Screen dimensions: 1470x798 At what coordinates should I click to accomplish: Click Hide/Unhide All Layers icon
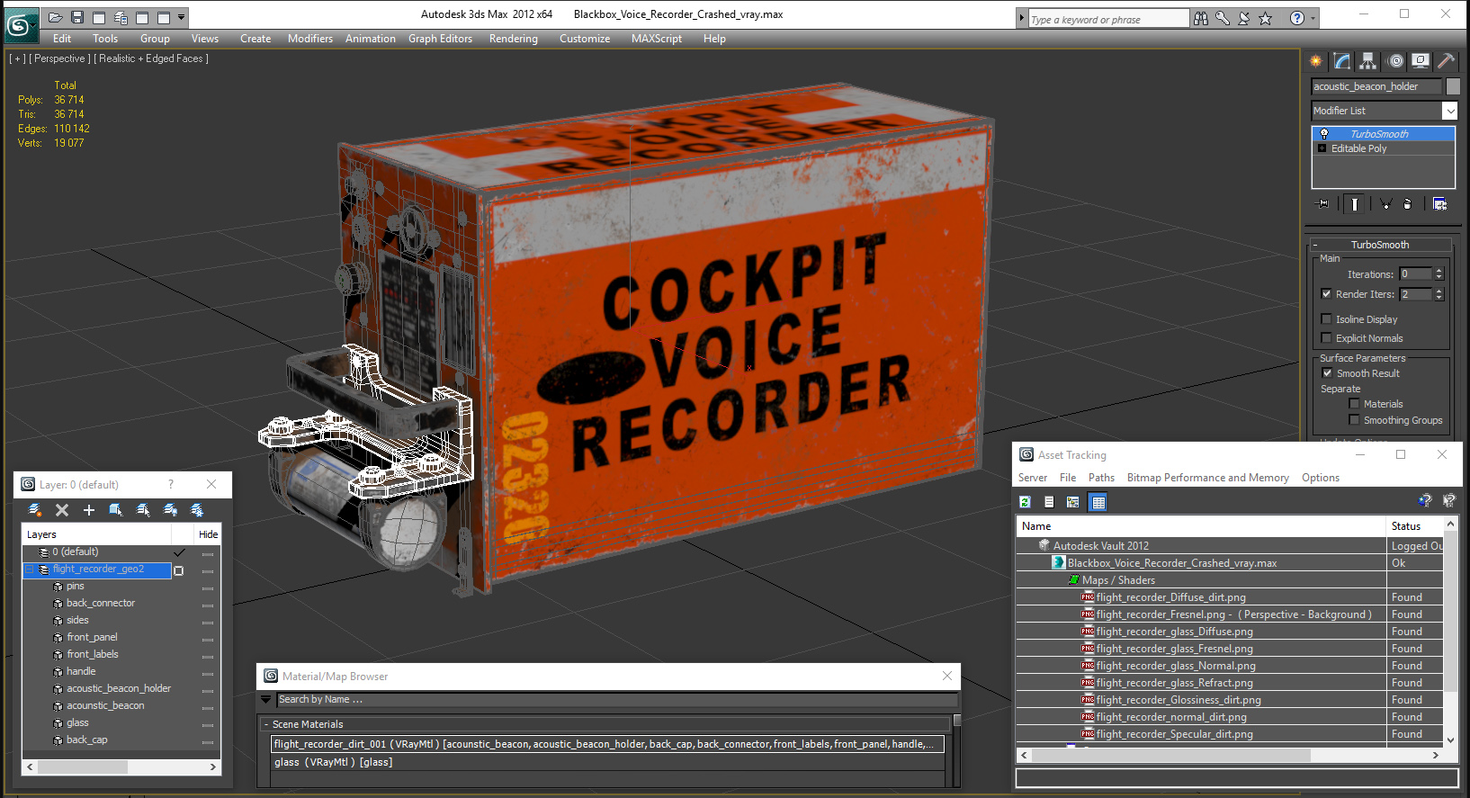tap(170, 510)
